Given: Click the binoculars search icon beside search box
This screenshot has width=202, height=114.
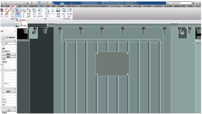Looking at the screenshot, I should click(193, 3).
